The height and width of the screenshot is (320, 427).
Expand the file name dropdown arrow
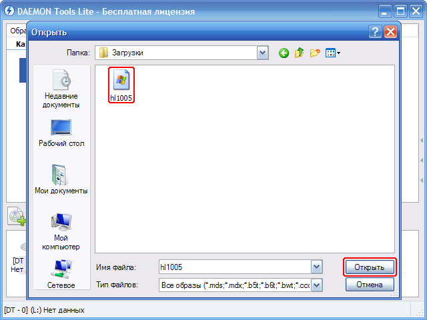pyautogui.click(x=316, y=267)
